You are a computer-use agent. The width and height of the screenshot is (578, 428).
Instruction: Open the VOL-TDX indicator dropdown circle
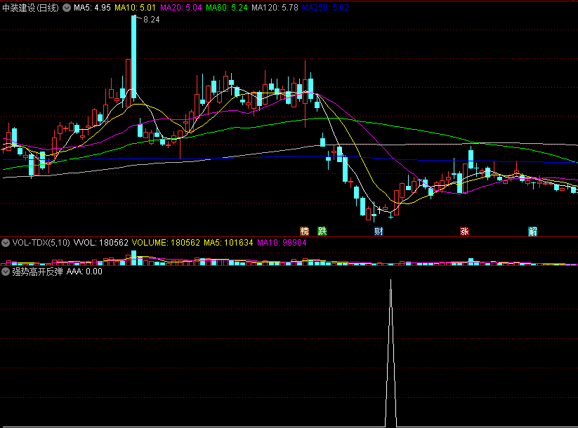point(6,243)
